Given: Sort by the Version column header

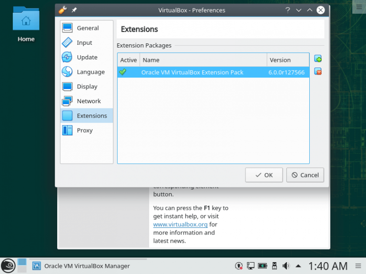Looking at the screenshot, I should [288, 60].
